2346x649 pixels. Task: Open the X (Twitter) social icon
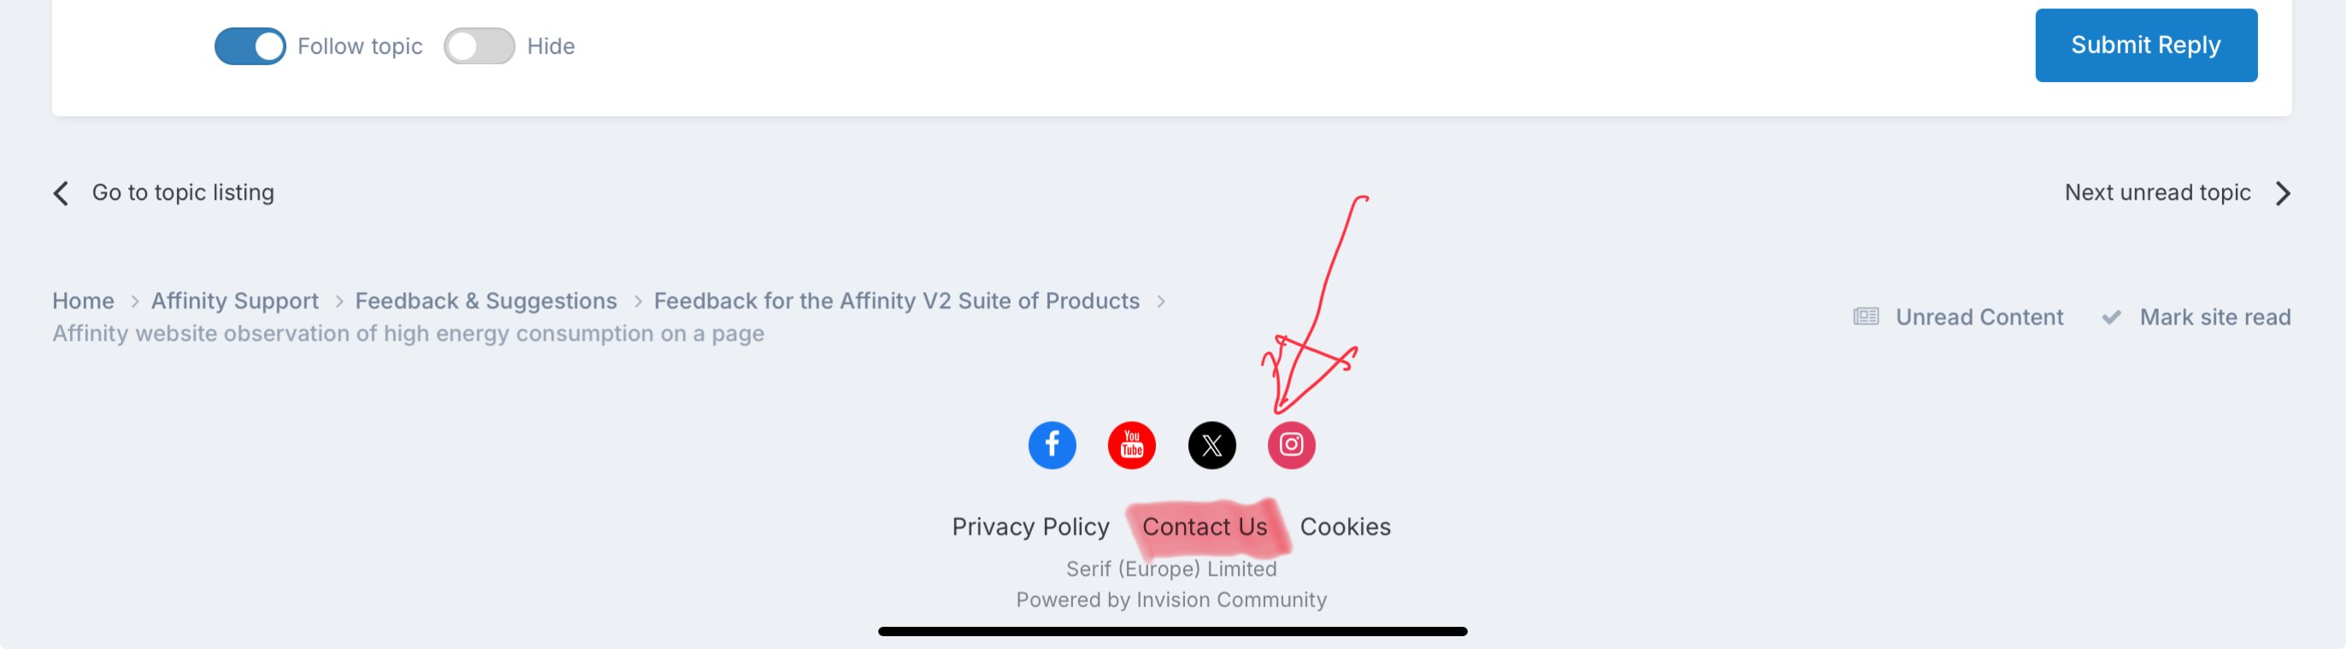(1211, 445)
